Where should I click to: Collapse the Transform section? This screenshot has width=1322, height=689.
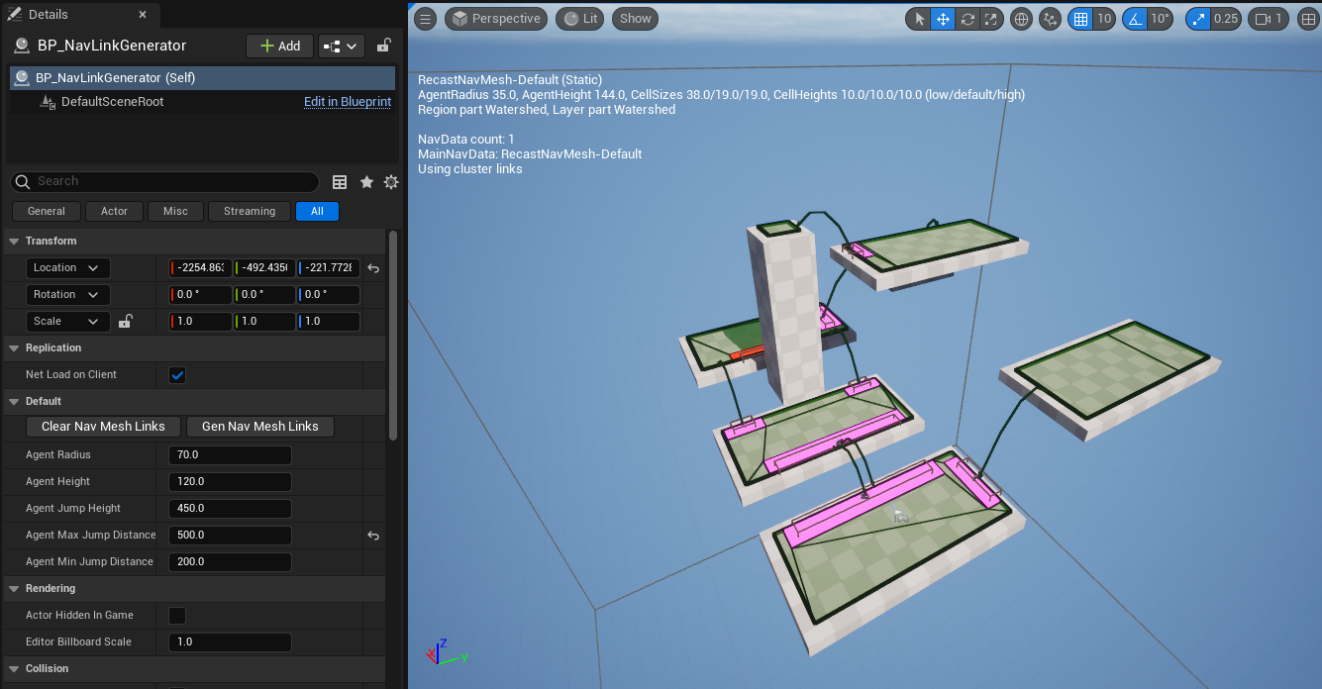[x=14, y=242]
